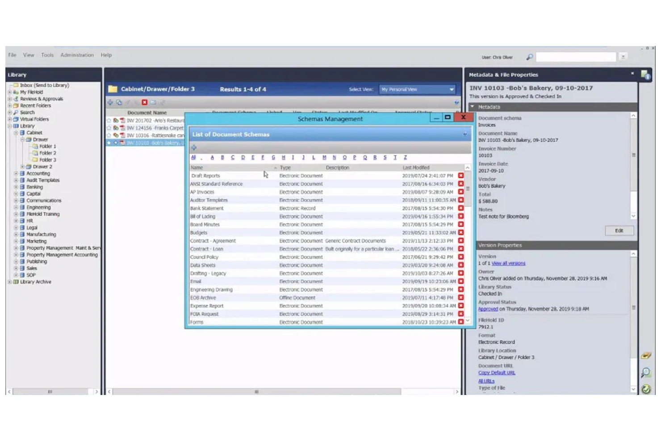Toggle the favorite star for INV 201702

pyautogui.click(x=109, y=120)
